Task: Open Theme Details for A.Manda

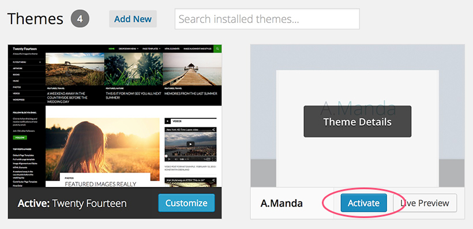Action: [358, 122]
